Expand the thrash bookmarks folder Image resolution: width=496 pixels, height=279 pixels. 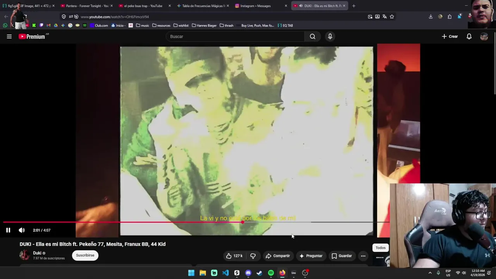[227, 26]
